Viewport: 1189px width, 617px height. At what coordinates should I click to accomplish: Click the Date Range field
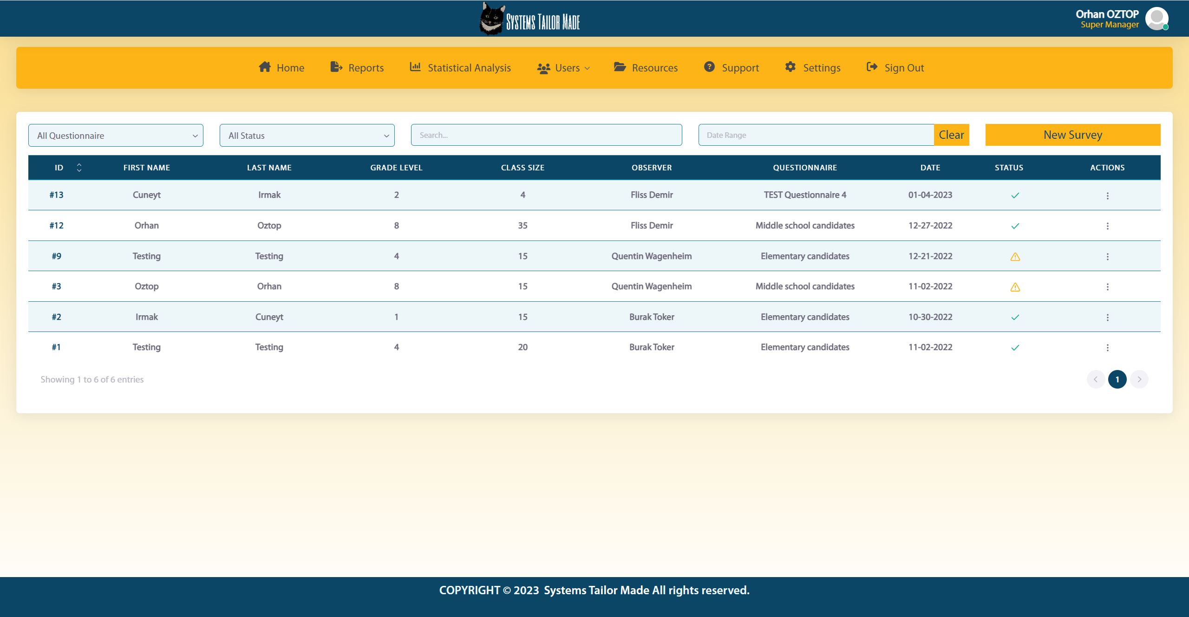(816, 135)
